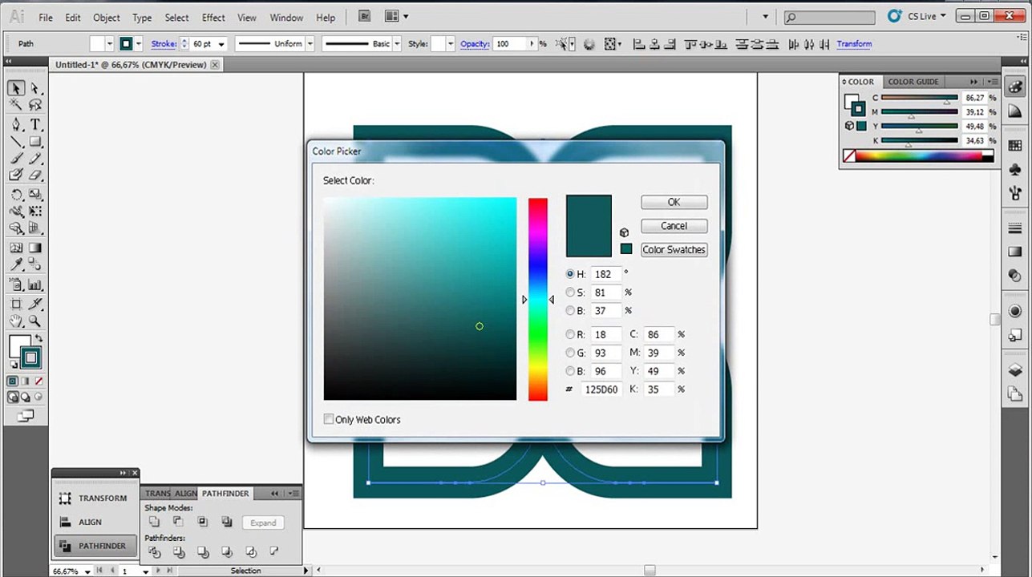Click the Transform link in control bar
Viewport: 1032px width, 577px height.
[x=854, y=44]
